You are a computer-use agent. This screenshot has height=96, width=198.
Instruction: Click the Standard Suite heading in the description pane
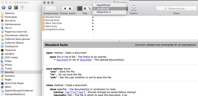click(56, 45)
